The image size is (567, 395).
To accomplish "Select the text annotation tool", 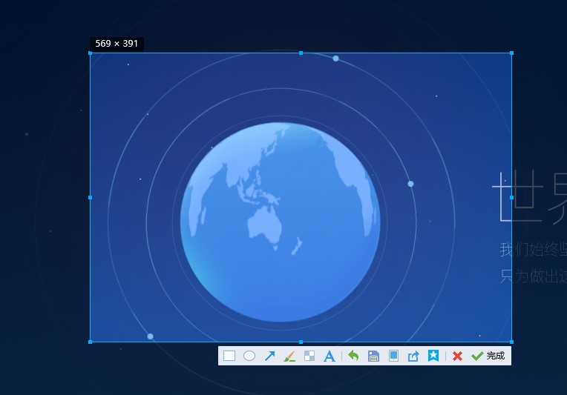I will tap(330, 356).
